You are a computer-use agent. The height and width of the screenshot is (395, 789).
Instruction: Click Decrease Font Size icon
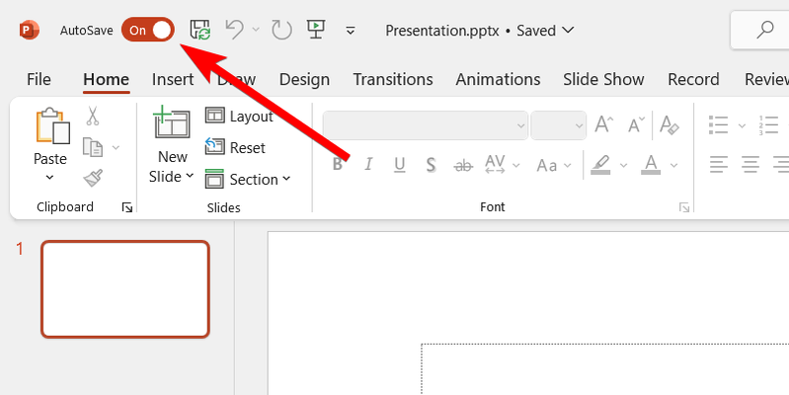[x=636, y=124]
